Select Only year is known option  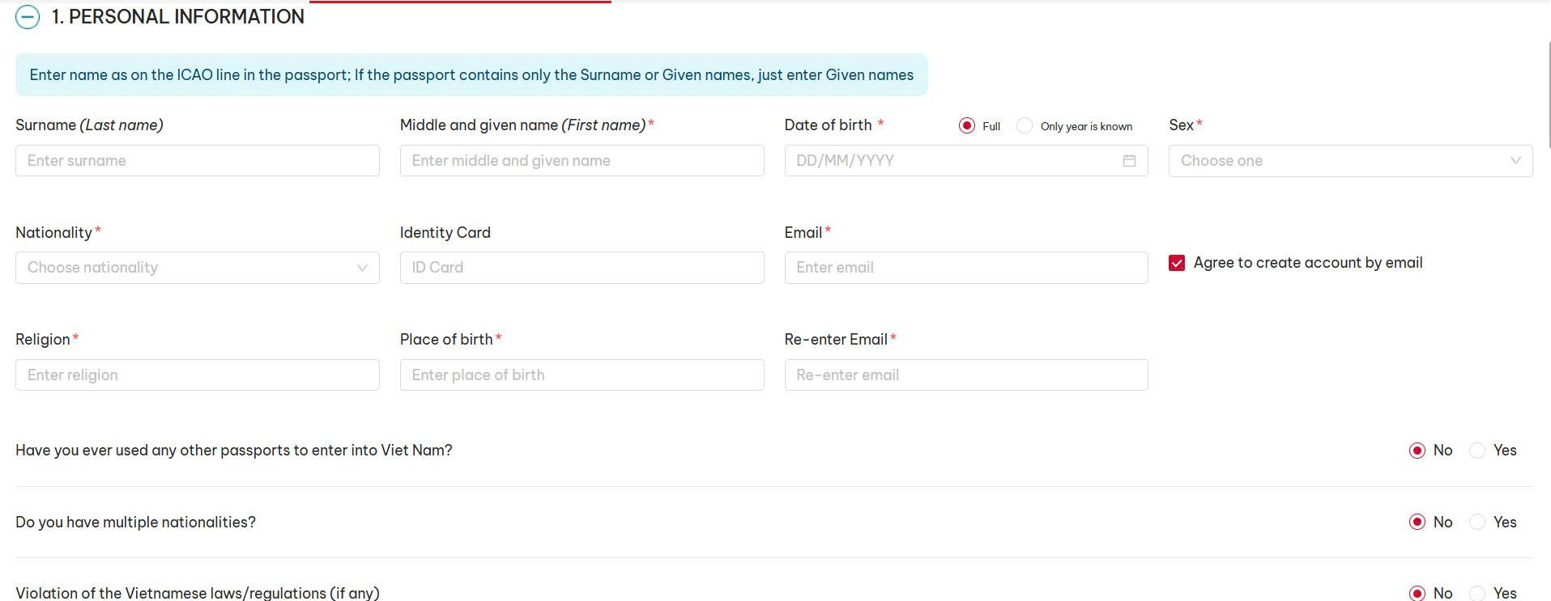click(x=1025, y=126)
